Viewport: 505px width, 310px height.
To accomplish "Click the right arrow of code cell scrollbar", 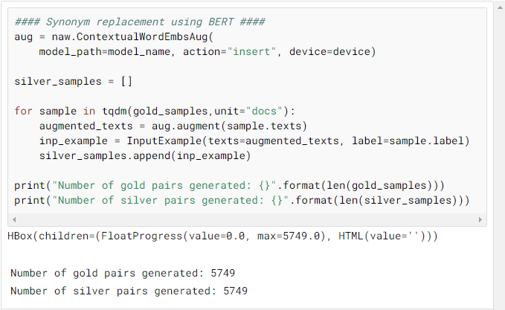I will [x=480, y=219].
